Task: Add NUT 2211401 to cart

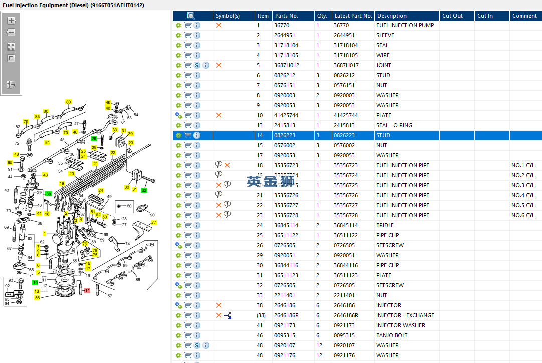Action: [188, 295]
